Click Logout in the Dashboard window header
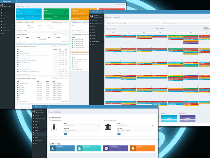 click(123, 1)
